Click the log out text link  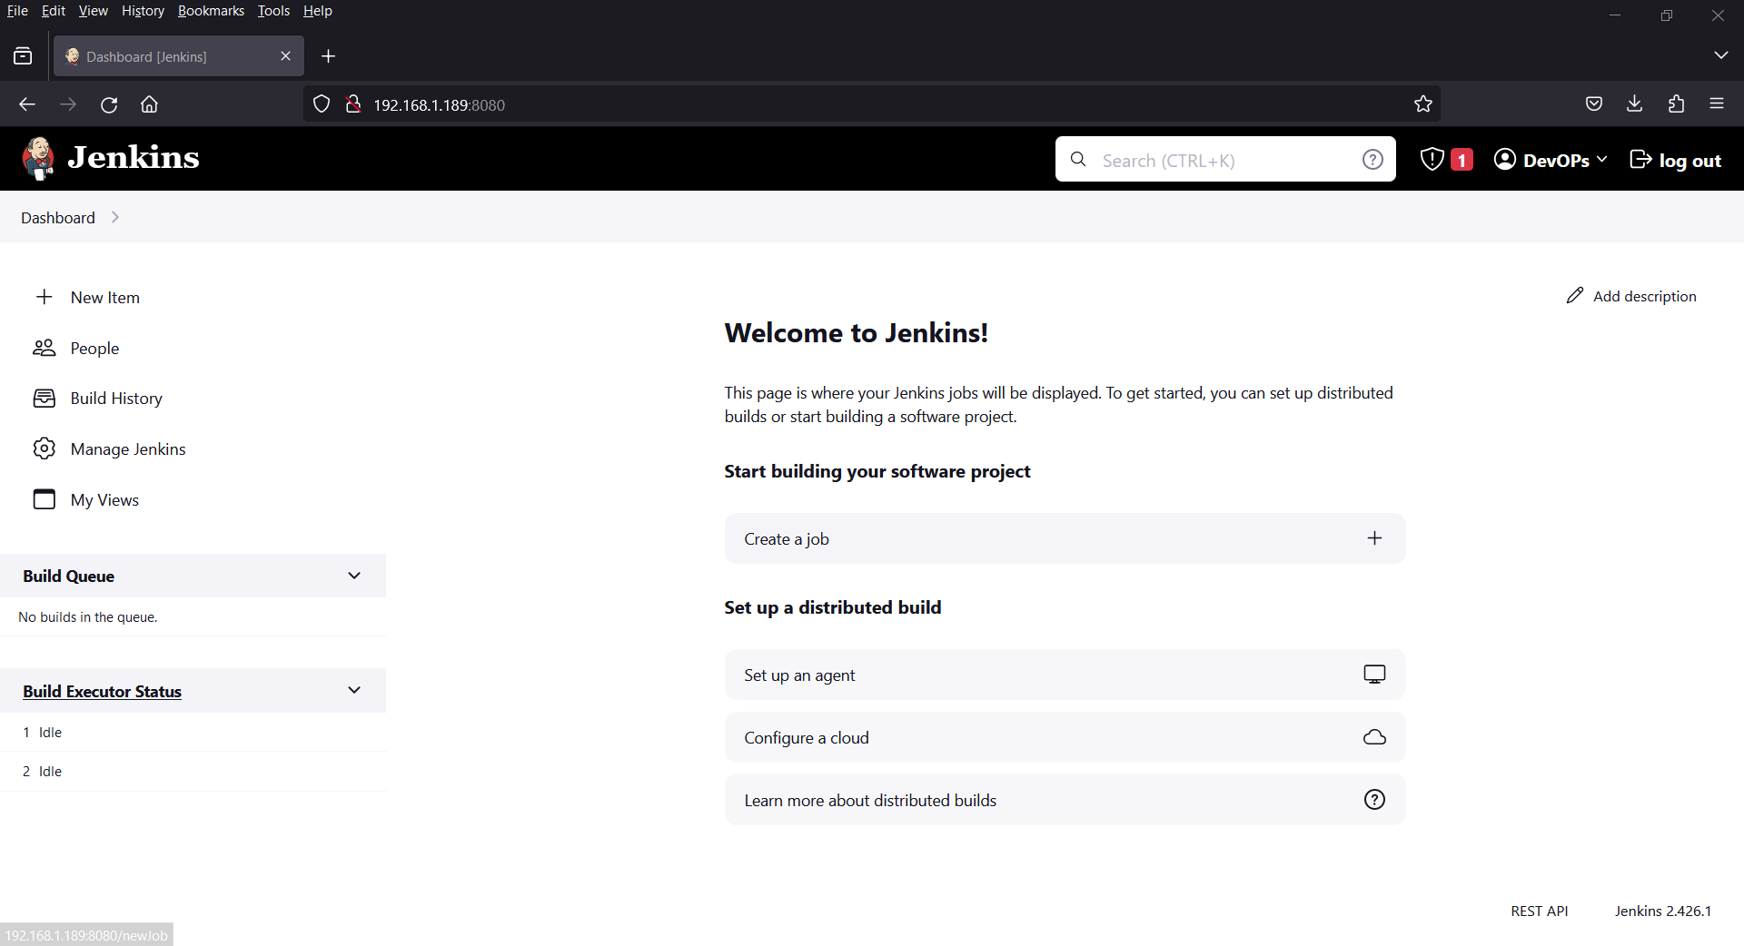[x=1689, y=161]
